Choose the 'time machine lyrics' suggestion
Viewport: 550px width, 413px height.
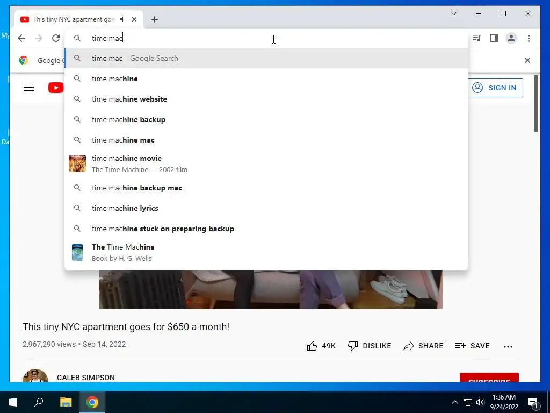tap(266, 208)
